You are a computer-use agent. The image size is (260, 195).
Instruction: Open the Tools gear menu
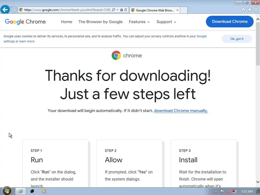click(x=256, y=10)
